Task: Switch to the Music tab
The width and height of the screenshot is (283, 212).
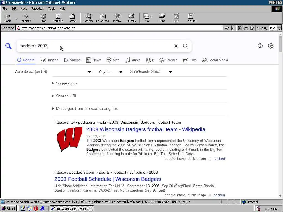Action: click(133, 60)
